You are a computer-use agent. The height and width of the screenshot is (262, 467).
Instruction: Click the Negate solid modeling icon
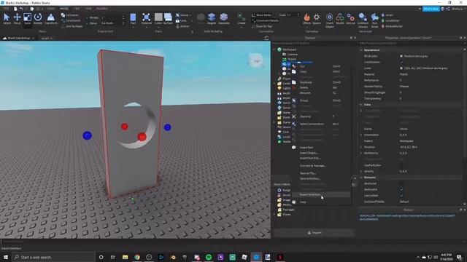[212, 19]
